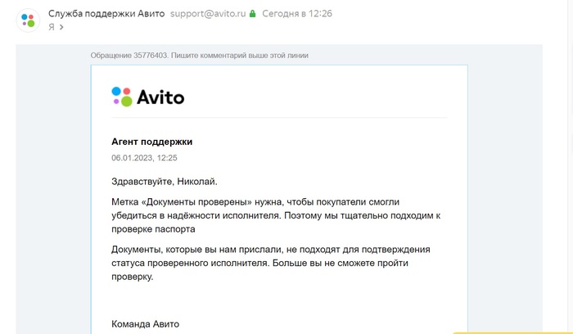The image size is (573, 334).
Task: Click the Сегодня в 12:26 timestamp
Action: pyautogui.click(x=297, y=14)
